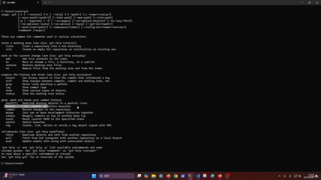Open Snipping Tool icon in taskbar

click(x=205, y=176)
